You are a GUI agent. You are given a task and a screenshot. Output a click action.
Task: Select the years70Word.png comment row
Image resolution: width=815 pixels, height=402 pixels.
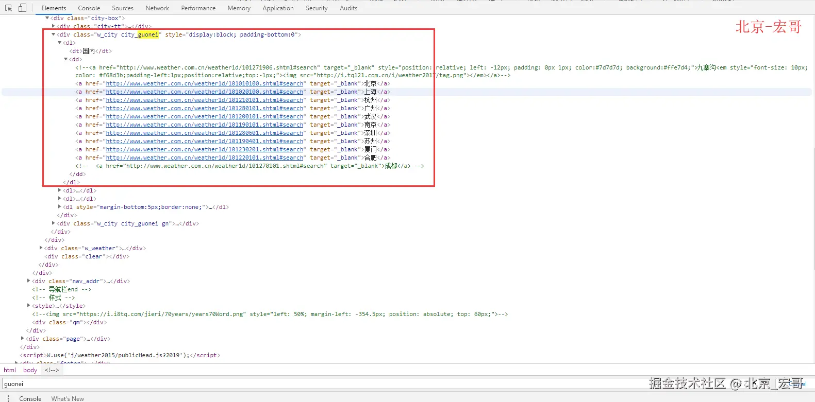pos(270,314)
